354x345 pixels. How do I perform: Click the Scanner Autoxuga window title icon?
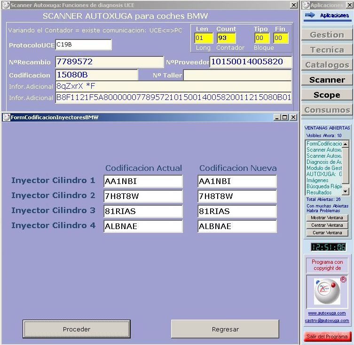(x=6, y=5)
